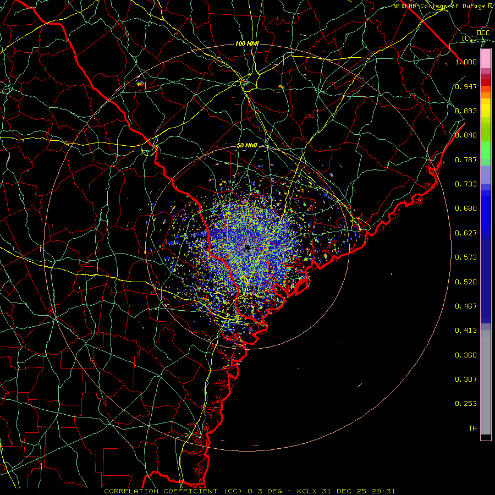Click the 0.787 scale value
495x495 pixels.
tap(466, 159)
